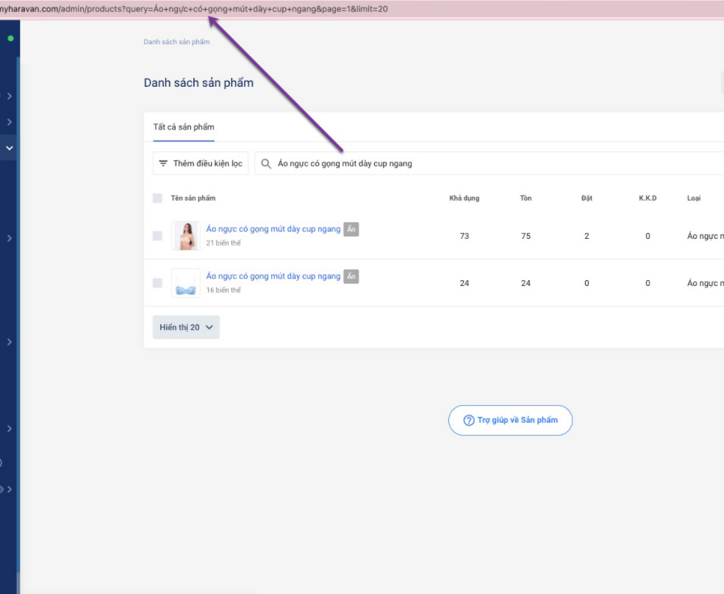The width and height of the screenshot is (724, 594).
Task: Click the magnifier icon in the product search box
Action: [x=266, y=163]
